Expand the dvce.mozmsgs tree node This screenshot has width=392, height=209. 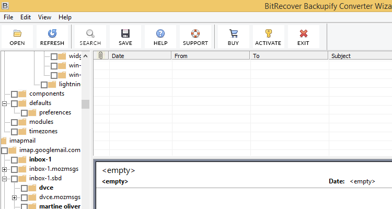[x=15, y=198]
